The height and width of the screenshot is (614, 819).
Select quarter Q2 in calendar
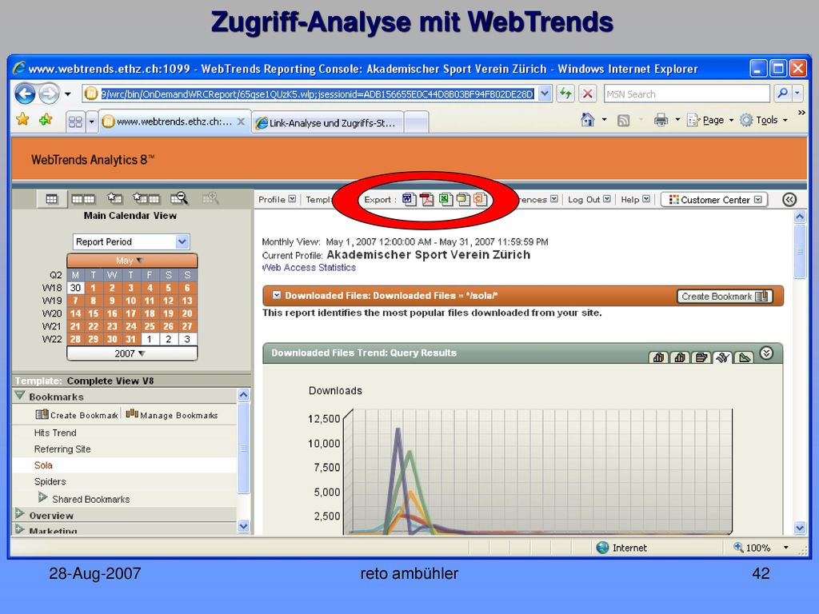coord(56,275)
